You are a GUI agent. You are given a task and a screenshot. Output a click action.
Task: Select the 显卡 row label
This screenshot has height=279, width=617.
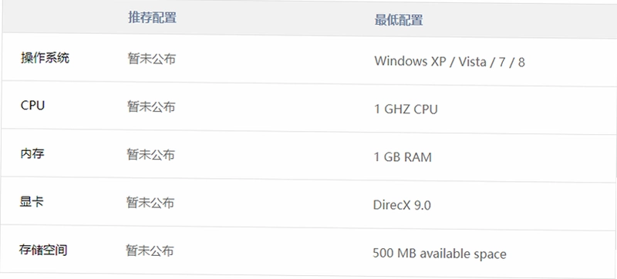(32, 202)
